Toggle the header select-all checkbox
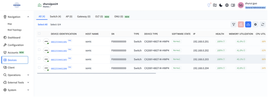The image size is (268, 97). tap(39, 34)
